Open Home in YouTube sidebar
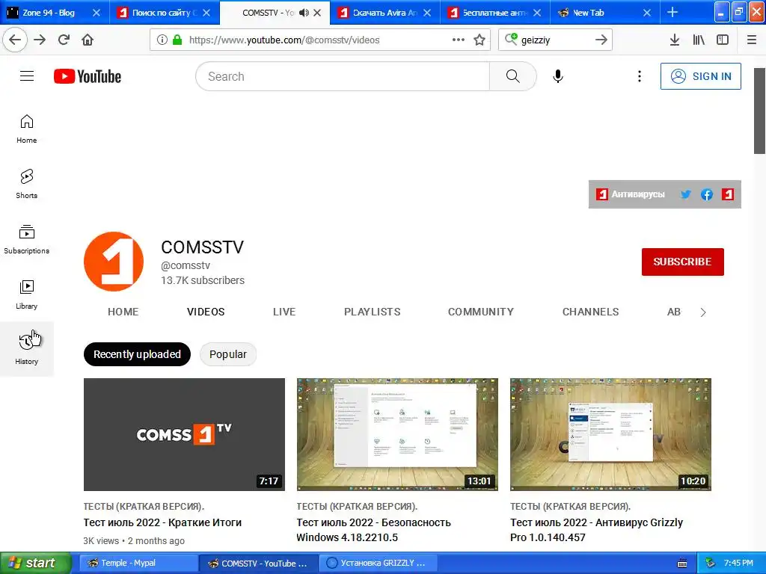The height and width of the screenshot is (574, 766). 27,129
